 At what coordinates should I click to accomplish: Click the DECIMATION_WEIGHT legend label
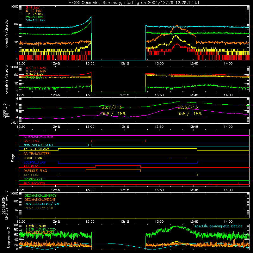pyautogui.click(x=40, y=200)
